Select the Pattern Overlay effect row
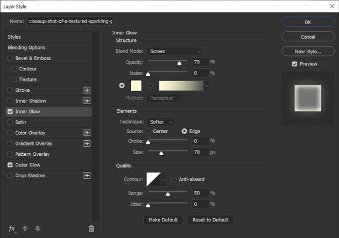The image size is (339, 238). click(48, 154)
